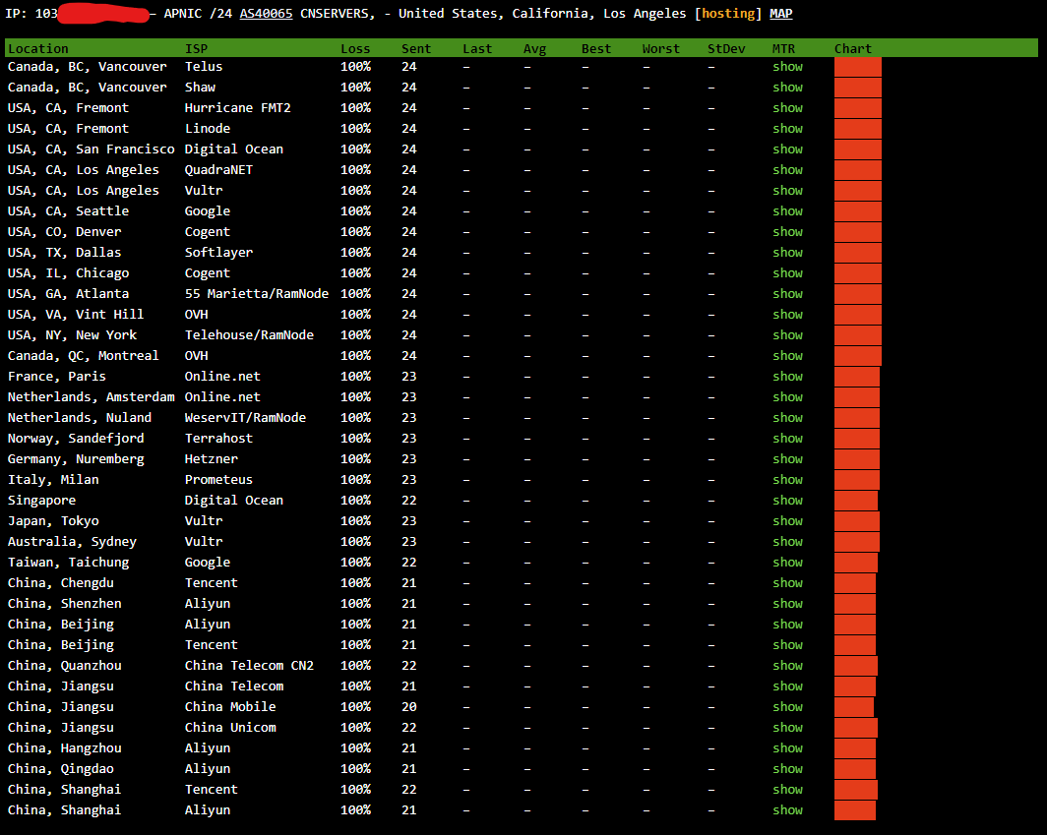This screenshot has width=1047, height=835.
Task: Show MTR for Atlanta 55 Marietta/RamNode
Action: 788,294
